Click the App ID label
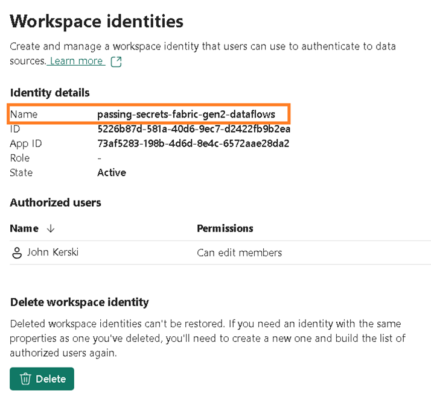This screenshot has width=431, height=408. tap(26, 143)
